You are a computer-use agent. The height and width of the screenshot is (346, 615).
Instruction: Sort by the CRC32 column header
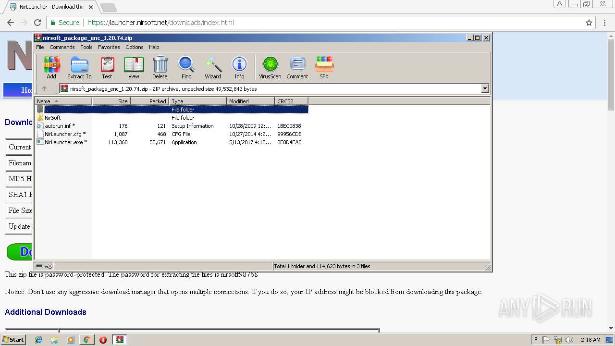pos(291,101)
